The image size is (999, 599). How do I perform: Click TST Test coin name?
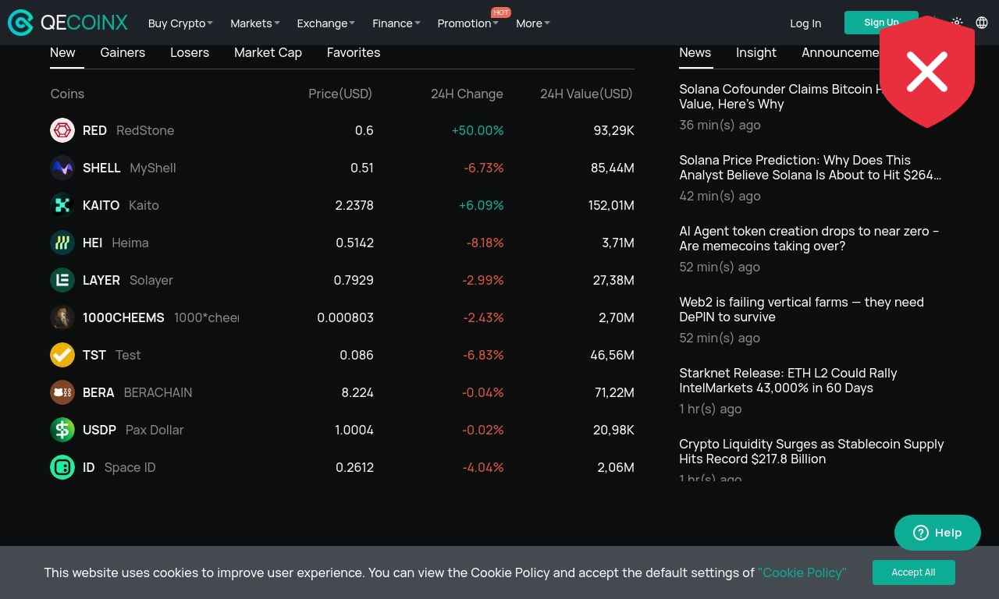112,355
